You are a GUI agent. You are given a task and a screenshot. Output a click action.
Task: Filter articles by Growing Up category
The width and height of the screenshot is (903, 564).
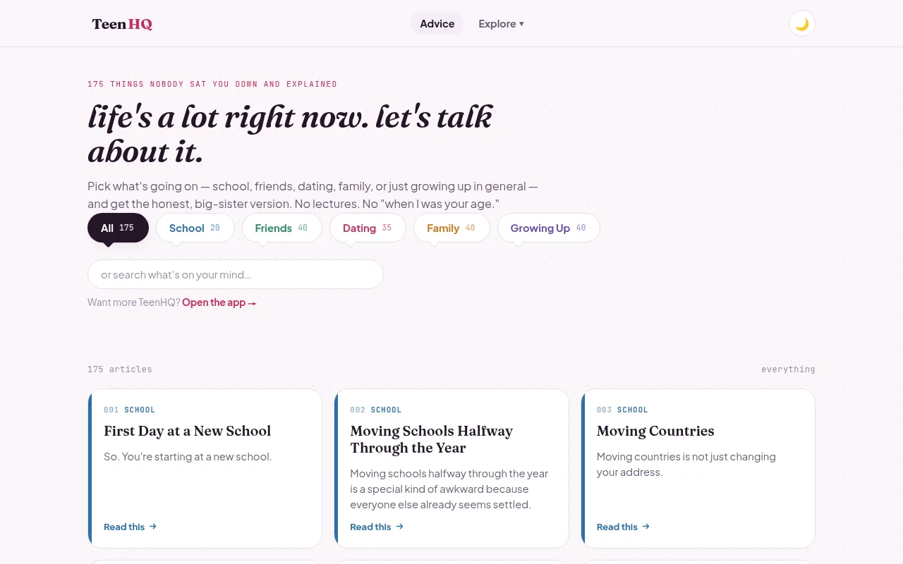pyautogui.click(x=548, y=228)
